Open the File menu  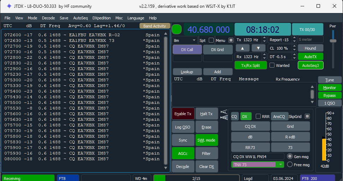click(7, 18)
